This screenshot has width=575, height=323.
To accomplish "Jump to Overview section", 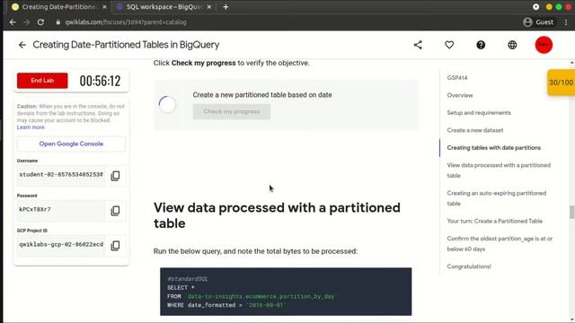I will (460, 95).
